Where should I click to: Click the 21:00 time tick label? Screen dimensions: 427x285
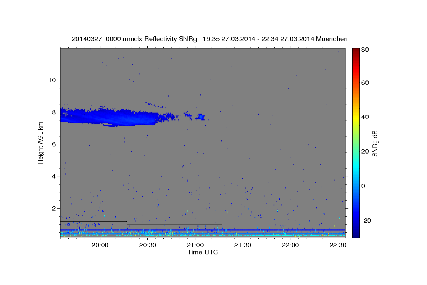195,245
